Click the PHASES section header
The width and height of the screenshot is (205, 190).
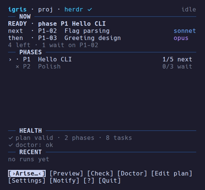(31, 52)
